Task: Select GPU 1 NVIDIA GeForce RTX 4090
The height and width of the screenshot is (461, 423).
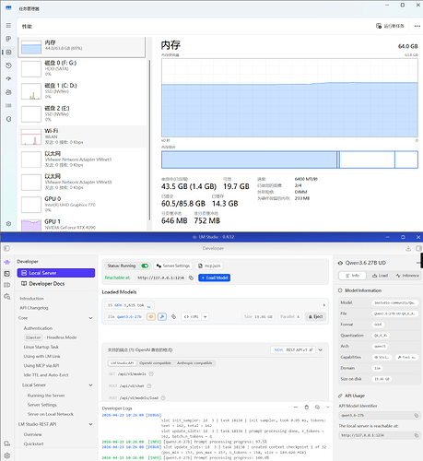Action: pos(83,224)
